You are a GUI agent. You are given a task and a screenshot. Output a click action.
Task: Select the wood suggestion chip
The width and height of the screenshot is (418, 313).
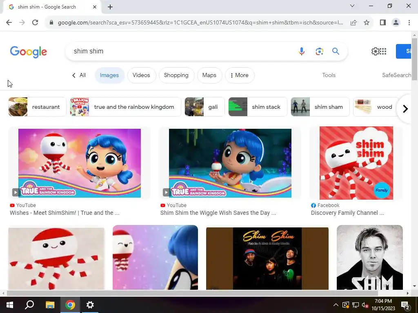point(376,107)
